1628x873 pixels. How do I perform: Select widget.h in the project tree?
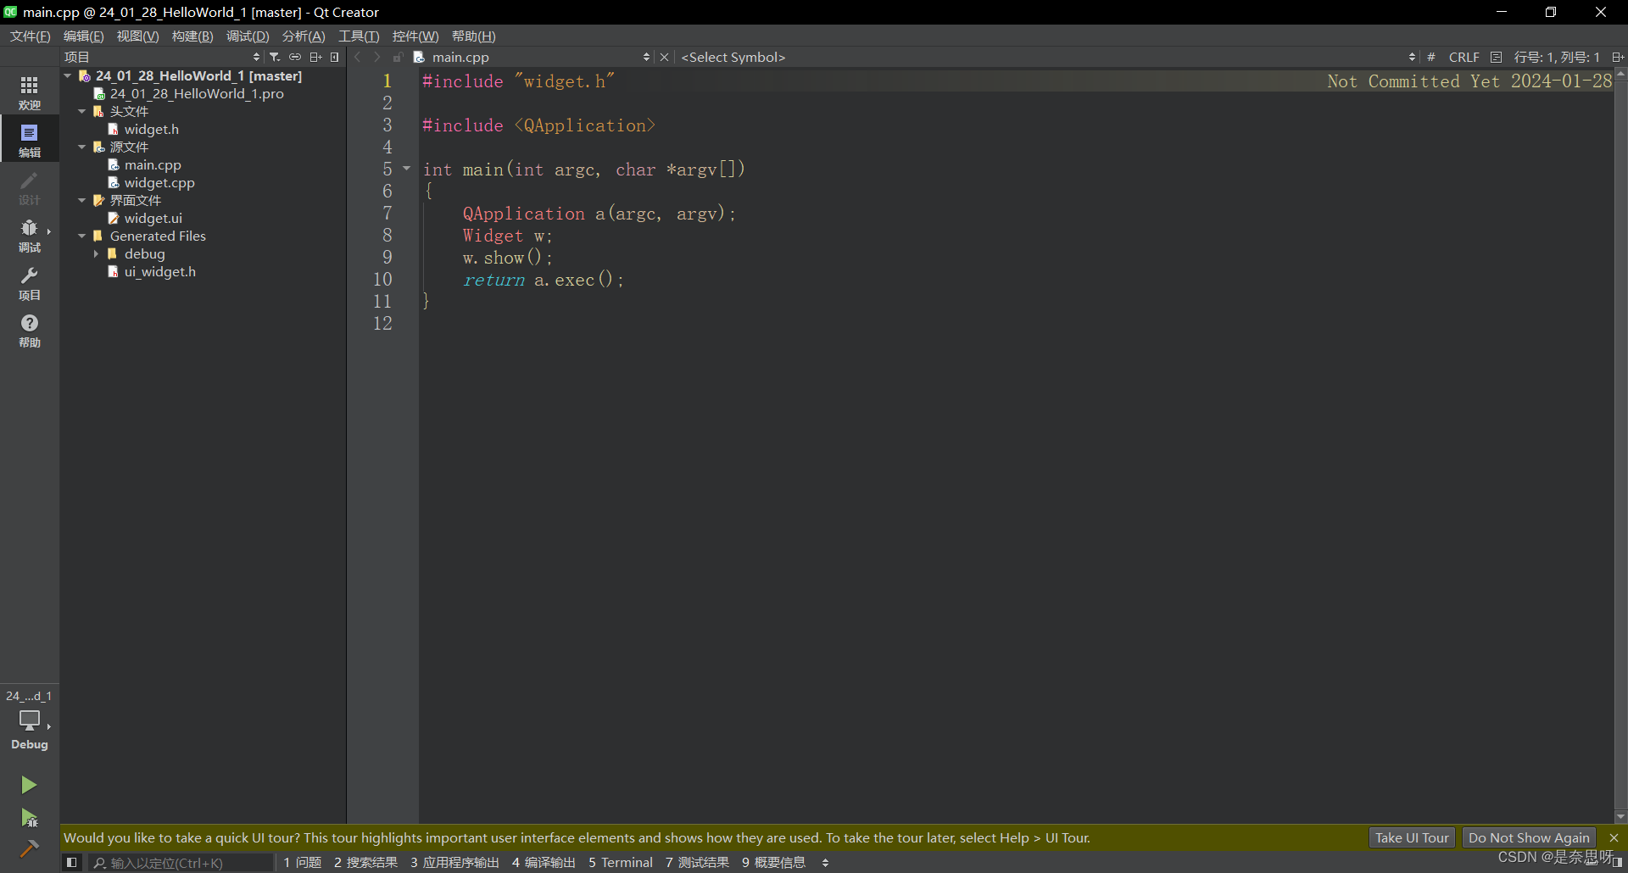[152, 129]
